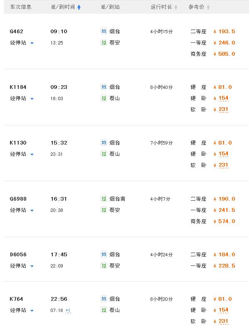Viewport: 249px width, 329px height.
Task: Expand 经停站 stops for train K1184
Action: [x=22, y=98]
